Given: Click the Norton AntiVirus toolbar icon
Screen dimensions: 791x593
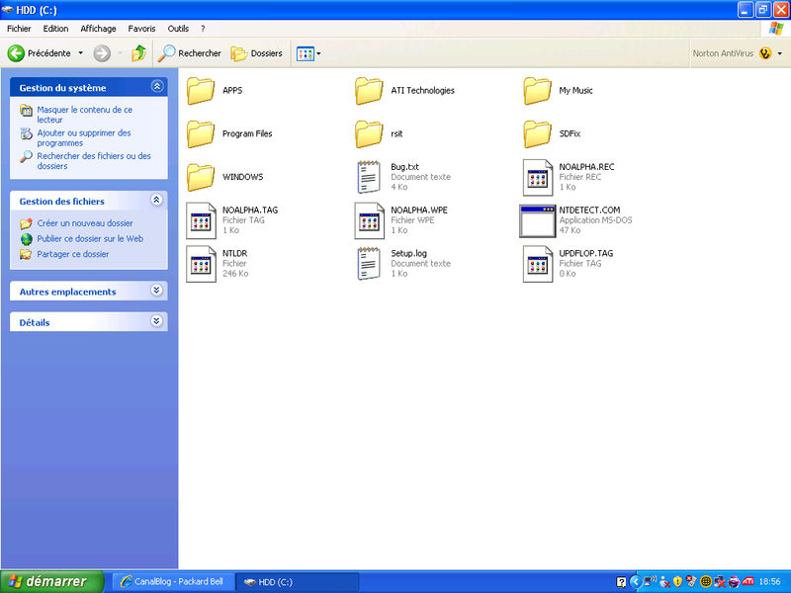Looking at the screenshot, I should [764, 53].
